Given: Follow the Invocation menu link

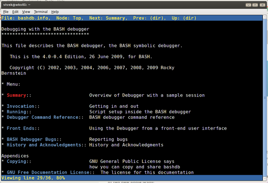Looking at the screenshot, I should pyautogui.click(x=20, y=106).
